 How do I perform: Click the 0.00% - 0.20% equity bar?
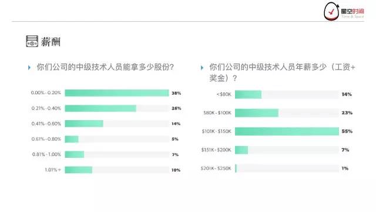[x=117, y=93]
